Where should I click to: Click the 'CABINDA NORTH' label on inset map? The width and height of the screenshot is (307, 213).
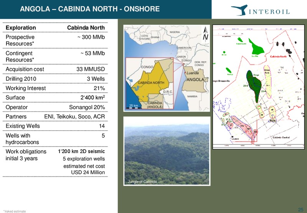coord(151,83)
